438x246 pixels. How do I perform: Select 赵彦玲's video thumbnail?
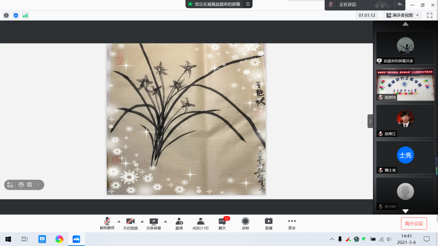406,85
